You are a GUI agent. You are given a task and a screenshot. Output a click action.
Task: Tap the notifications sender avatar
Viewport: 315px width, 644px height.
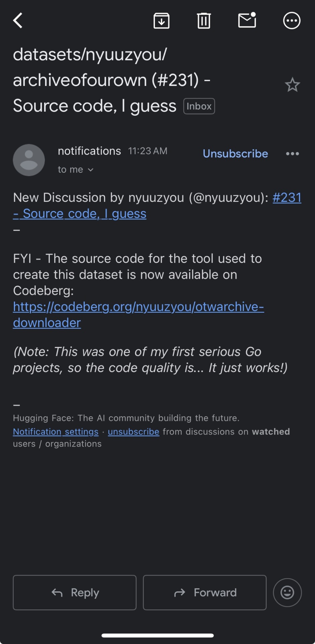tap(29, 160)
